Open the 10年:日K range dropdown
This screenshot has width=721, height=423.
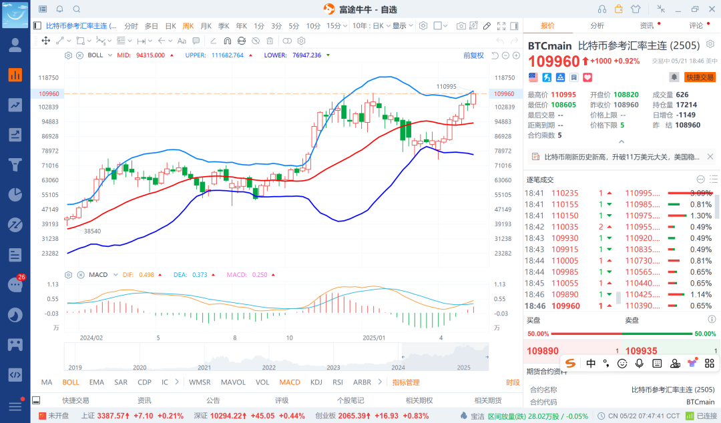pos(371,26)
